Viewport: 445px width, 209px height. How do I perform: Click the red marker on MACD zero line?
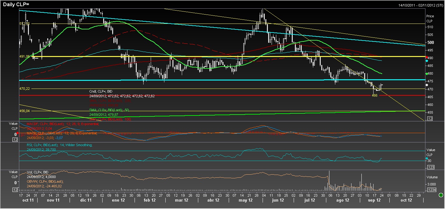(x=18, y=133)
